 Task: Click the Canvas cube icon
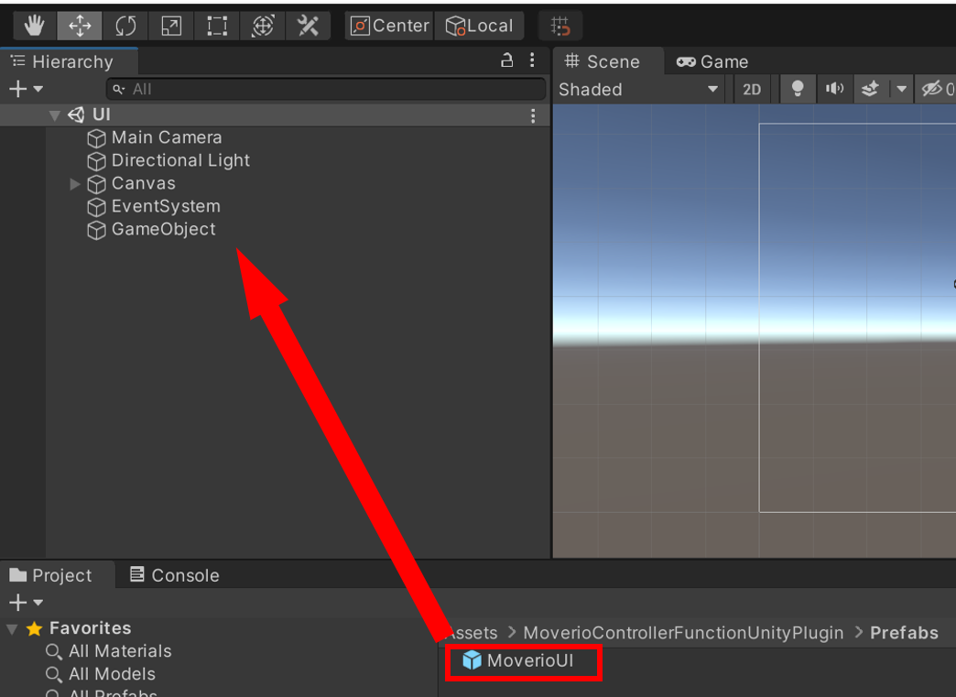point(96,184)
